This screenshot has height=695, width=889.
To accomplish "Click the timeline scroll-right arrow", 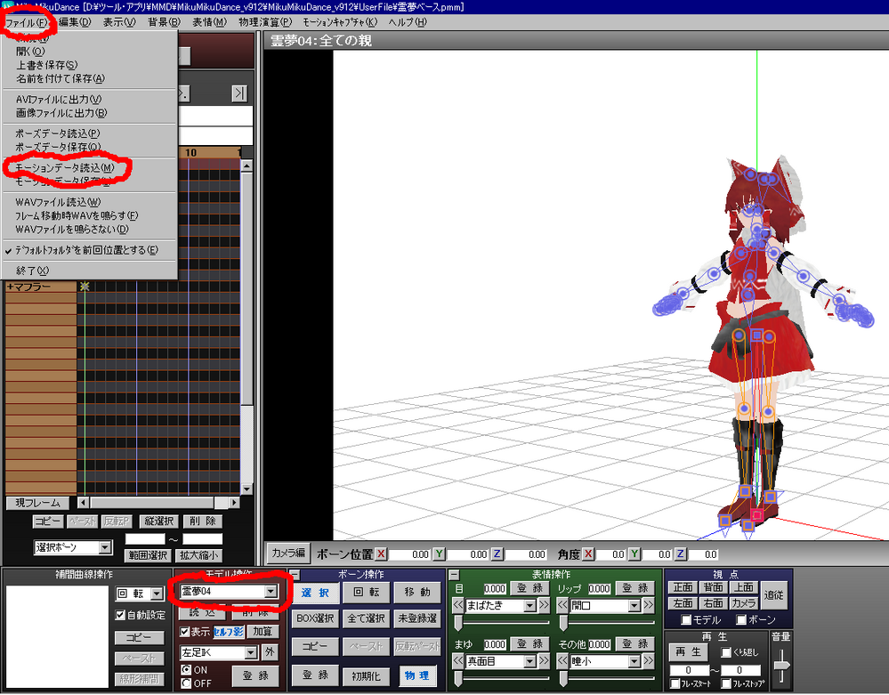I will (x=234, y=502).
